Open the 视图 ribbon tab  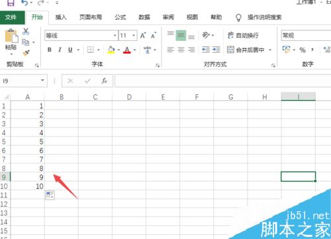[192, 17]
